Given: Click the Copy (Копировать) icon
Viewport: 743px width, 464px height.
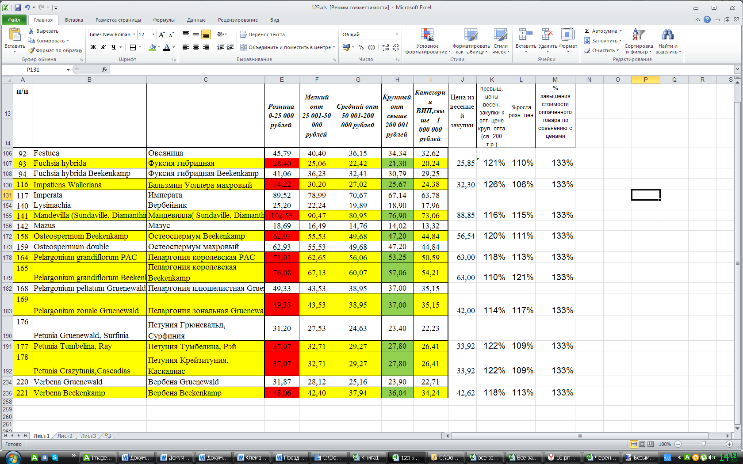Looking at the screenshot, I should pyautogui.click(x=31, y=41).
